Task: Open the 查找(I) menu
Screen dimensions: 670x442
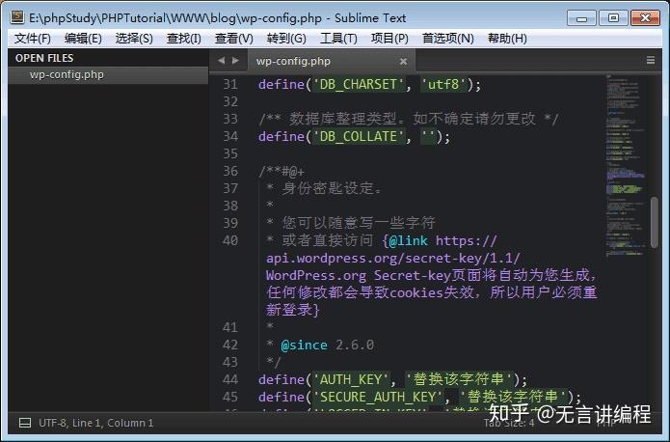Action: pyautogui.click(x=184, y=39)
